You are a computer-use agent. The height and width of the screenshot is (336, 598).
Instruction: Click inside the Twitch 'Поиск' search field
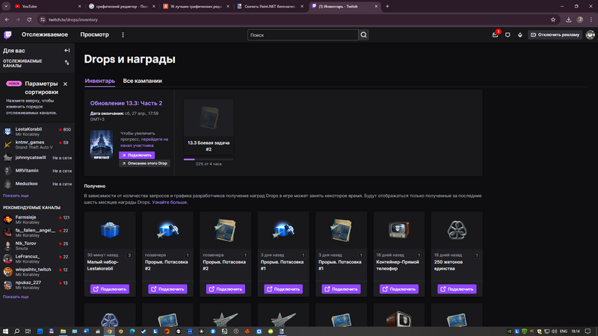coord(303,34)
